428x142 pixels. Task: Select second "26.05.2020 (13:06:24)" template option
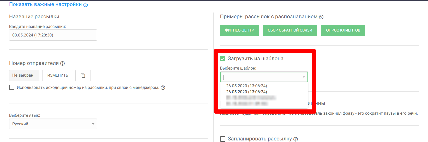(x=246, y=92)
